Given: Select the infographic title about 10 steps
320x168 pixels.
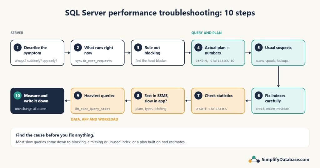Looking at the screenshot, I should pyautogui.click(x=160, y=13).
